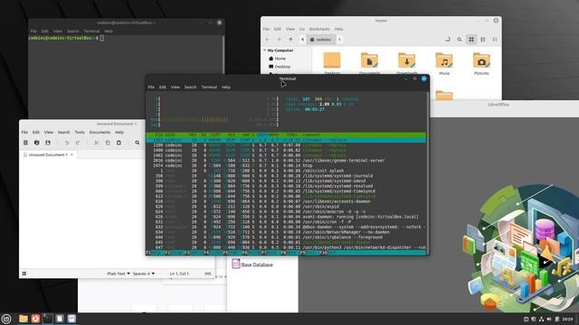Viewport: 579px width, 325px height.
Task: Click the right path scroll arrow in file manager
Action: pos(340,40)
